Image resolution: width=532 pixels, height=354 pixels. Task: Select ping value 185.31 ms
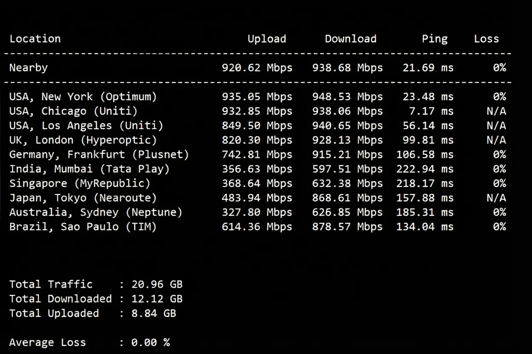425,212
